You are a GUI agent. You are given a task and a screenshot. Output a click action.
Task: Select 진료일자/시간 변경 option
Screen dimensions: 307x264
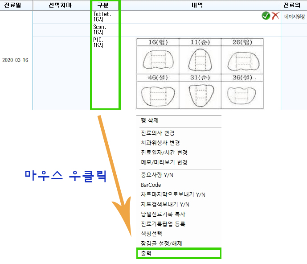click(x=164, y=153)
